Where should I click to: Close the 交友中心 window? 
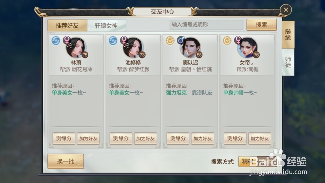[286, 10]
